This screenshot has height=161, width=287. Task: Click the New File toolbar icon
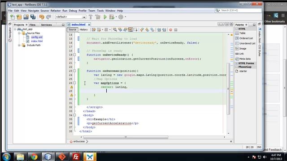click(13, 17)
